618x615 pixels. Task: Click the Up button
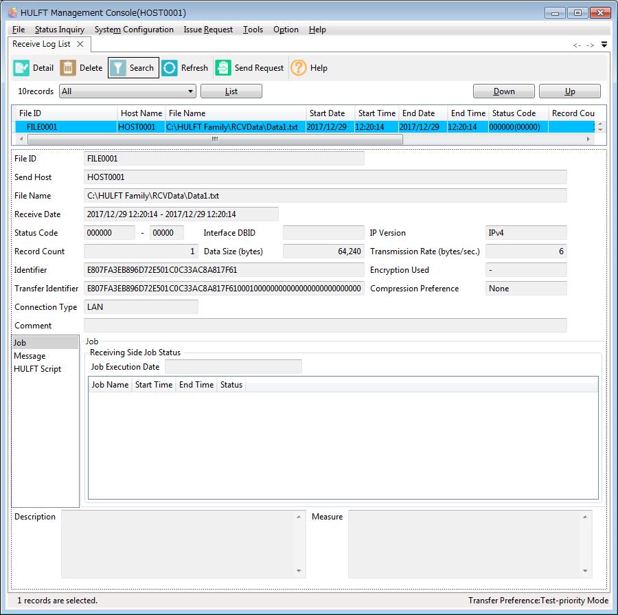point(569,91)
